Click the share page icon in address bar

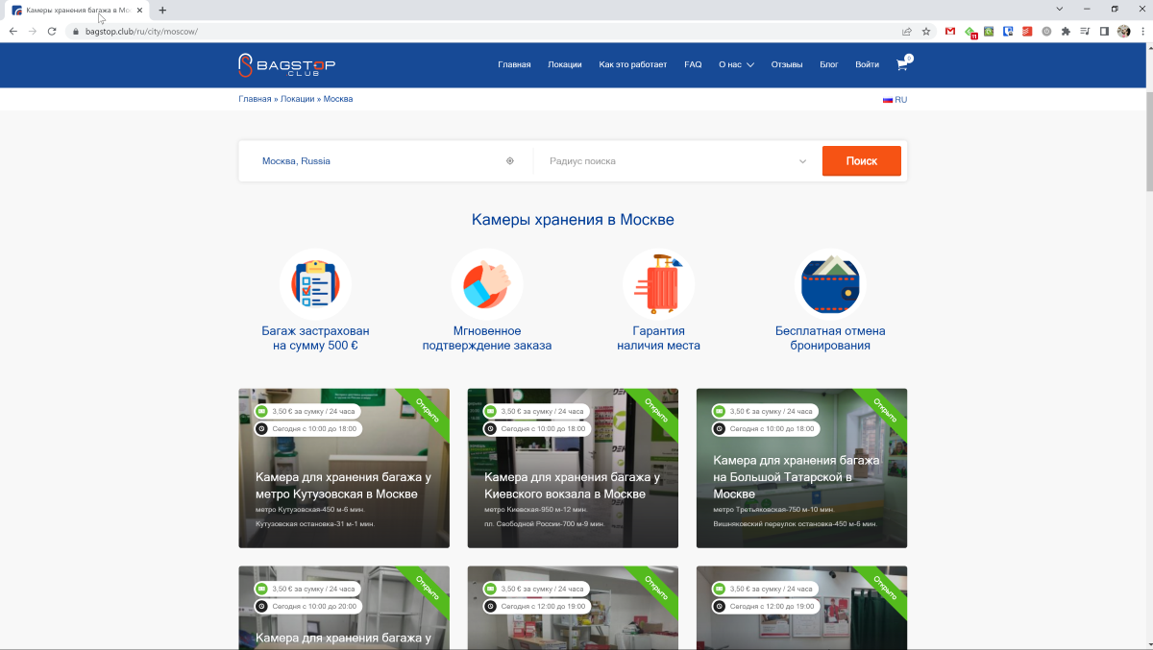pyautogui.click(x=907, y=31)
